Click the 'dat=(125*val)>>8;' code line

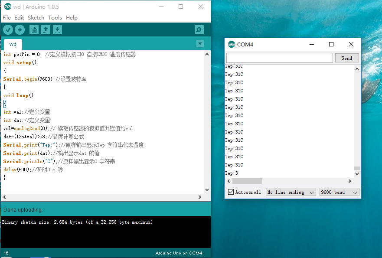(44, 137)
